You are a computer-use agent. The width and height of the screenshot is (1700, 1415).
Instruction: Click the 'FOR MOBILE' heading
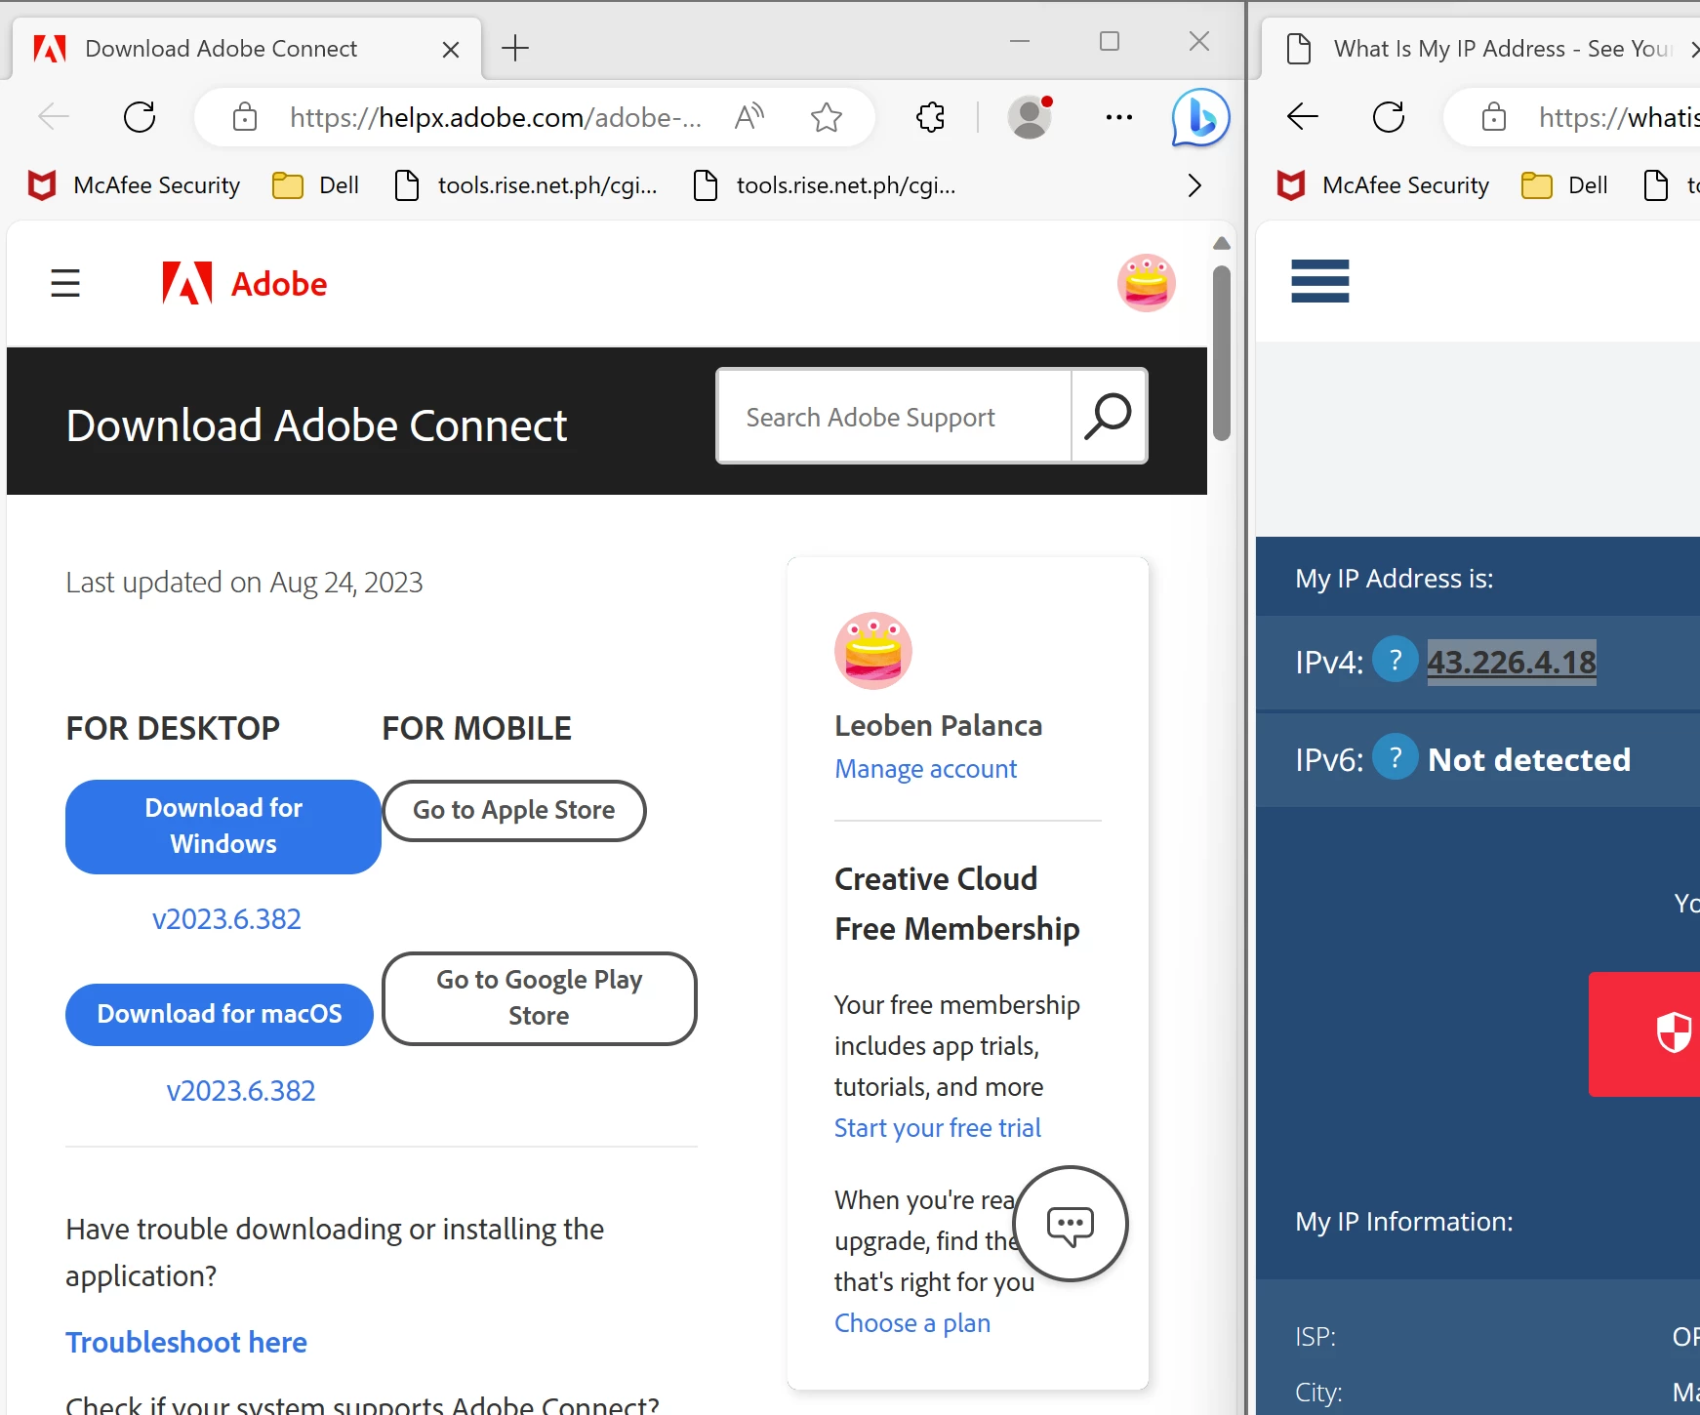(477, 728)
